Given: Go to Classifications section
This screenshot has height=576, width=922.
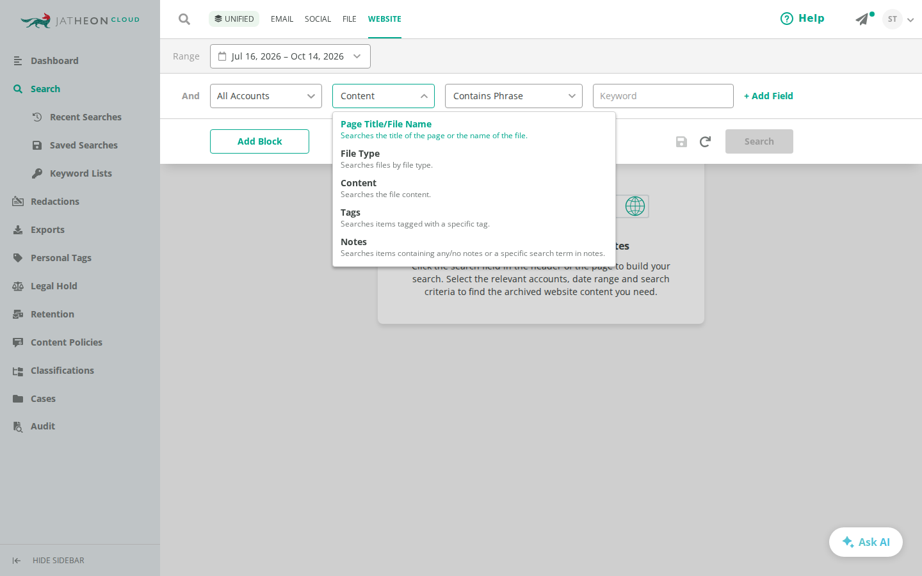Looking at the screenshot, I should click(62, 371).
